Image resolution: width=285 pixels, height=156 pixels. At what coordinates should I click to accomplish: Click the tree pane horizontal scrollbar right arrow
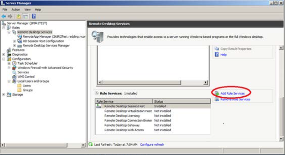(83, 145)
